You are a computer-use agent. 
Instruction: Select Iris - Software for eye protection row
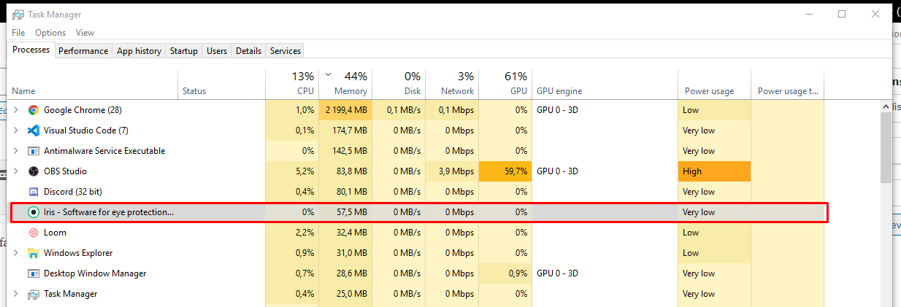pos(416,212)
